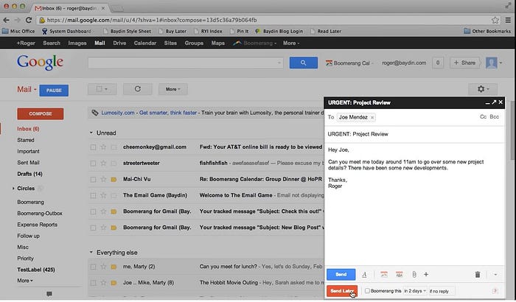Click the first Boomerang calendar icon in compose toolbar

[384, 274]
